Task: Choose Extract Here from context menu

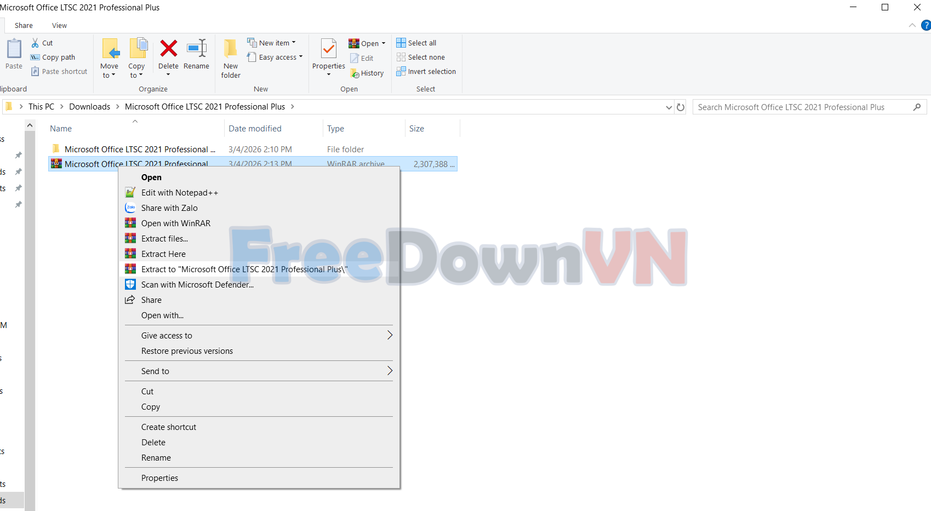Action: (163, 254)
